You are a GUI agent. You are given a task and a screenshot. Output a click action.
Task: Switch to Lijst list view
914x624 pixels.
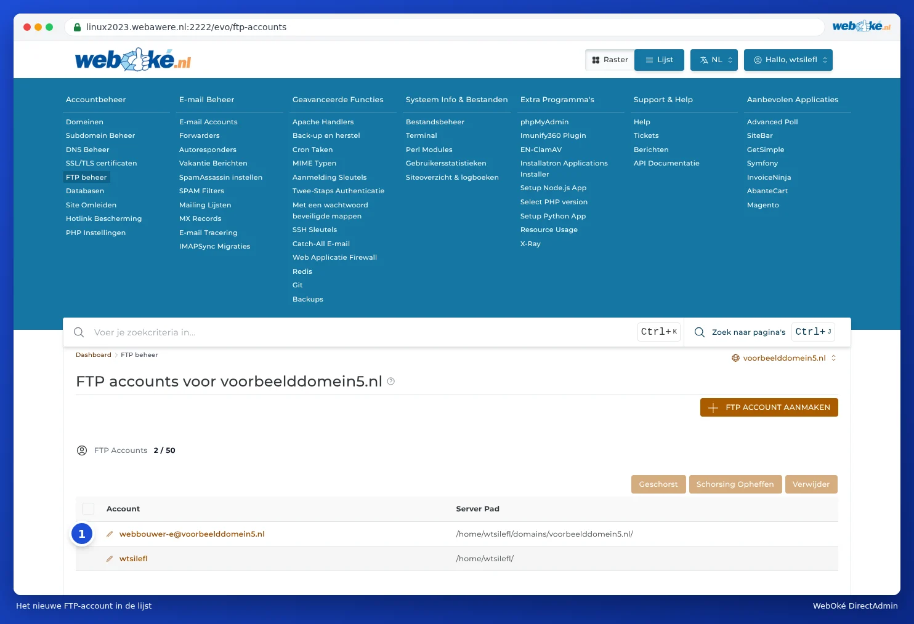pyautogui.click(x=659, y=60)
